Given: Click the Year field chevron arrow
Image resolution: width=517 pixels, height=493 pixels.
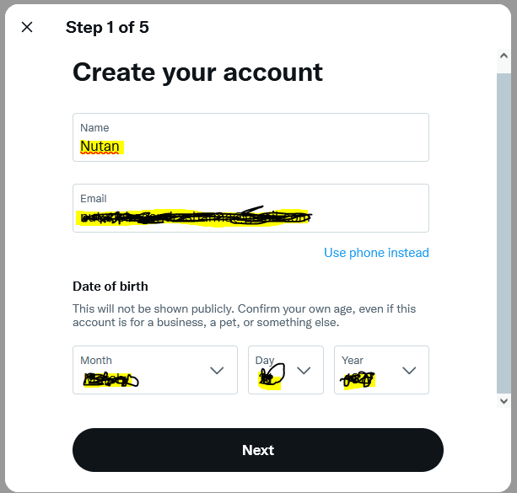Looking at the screenshot, I should coord(409,371).
